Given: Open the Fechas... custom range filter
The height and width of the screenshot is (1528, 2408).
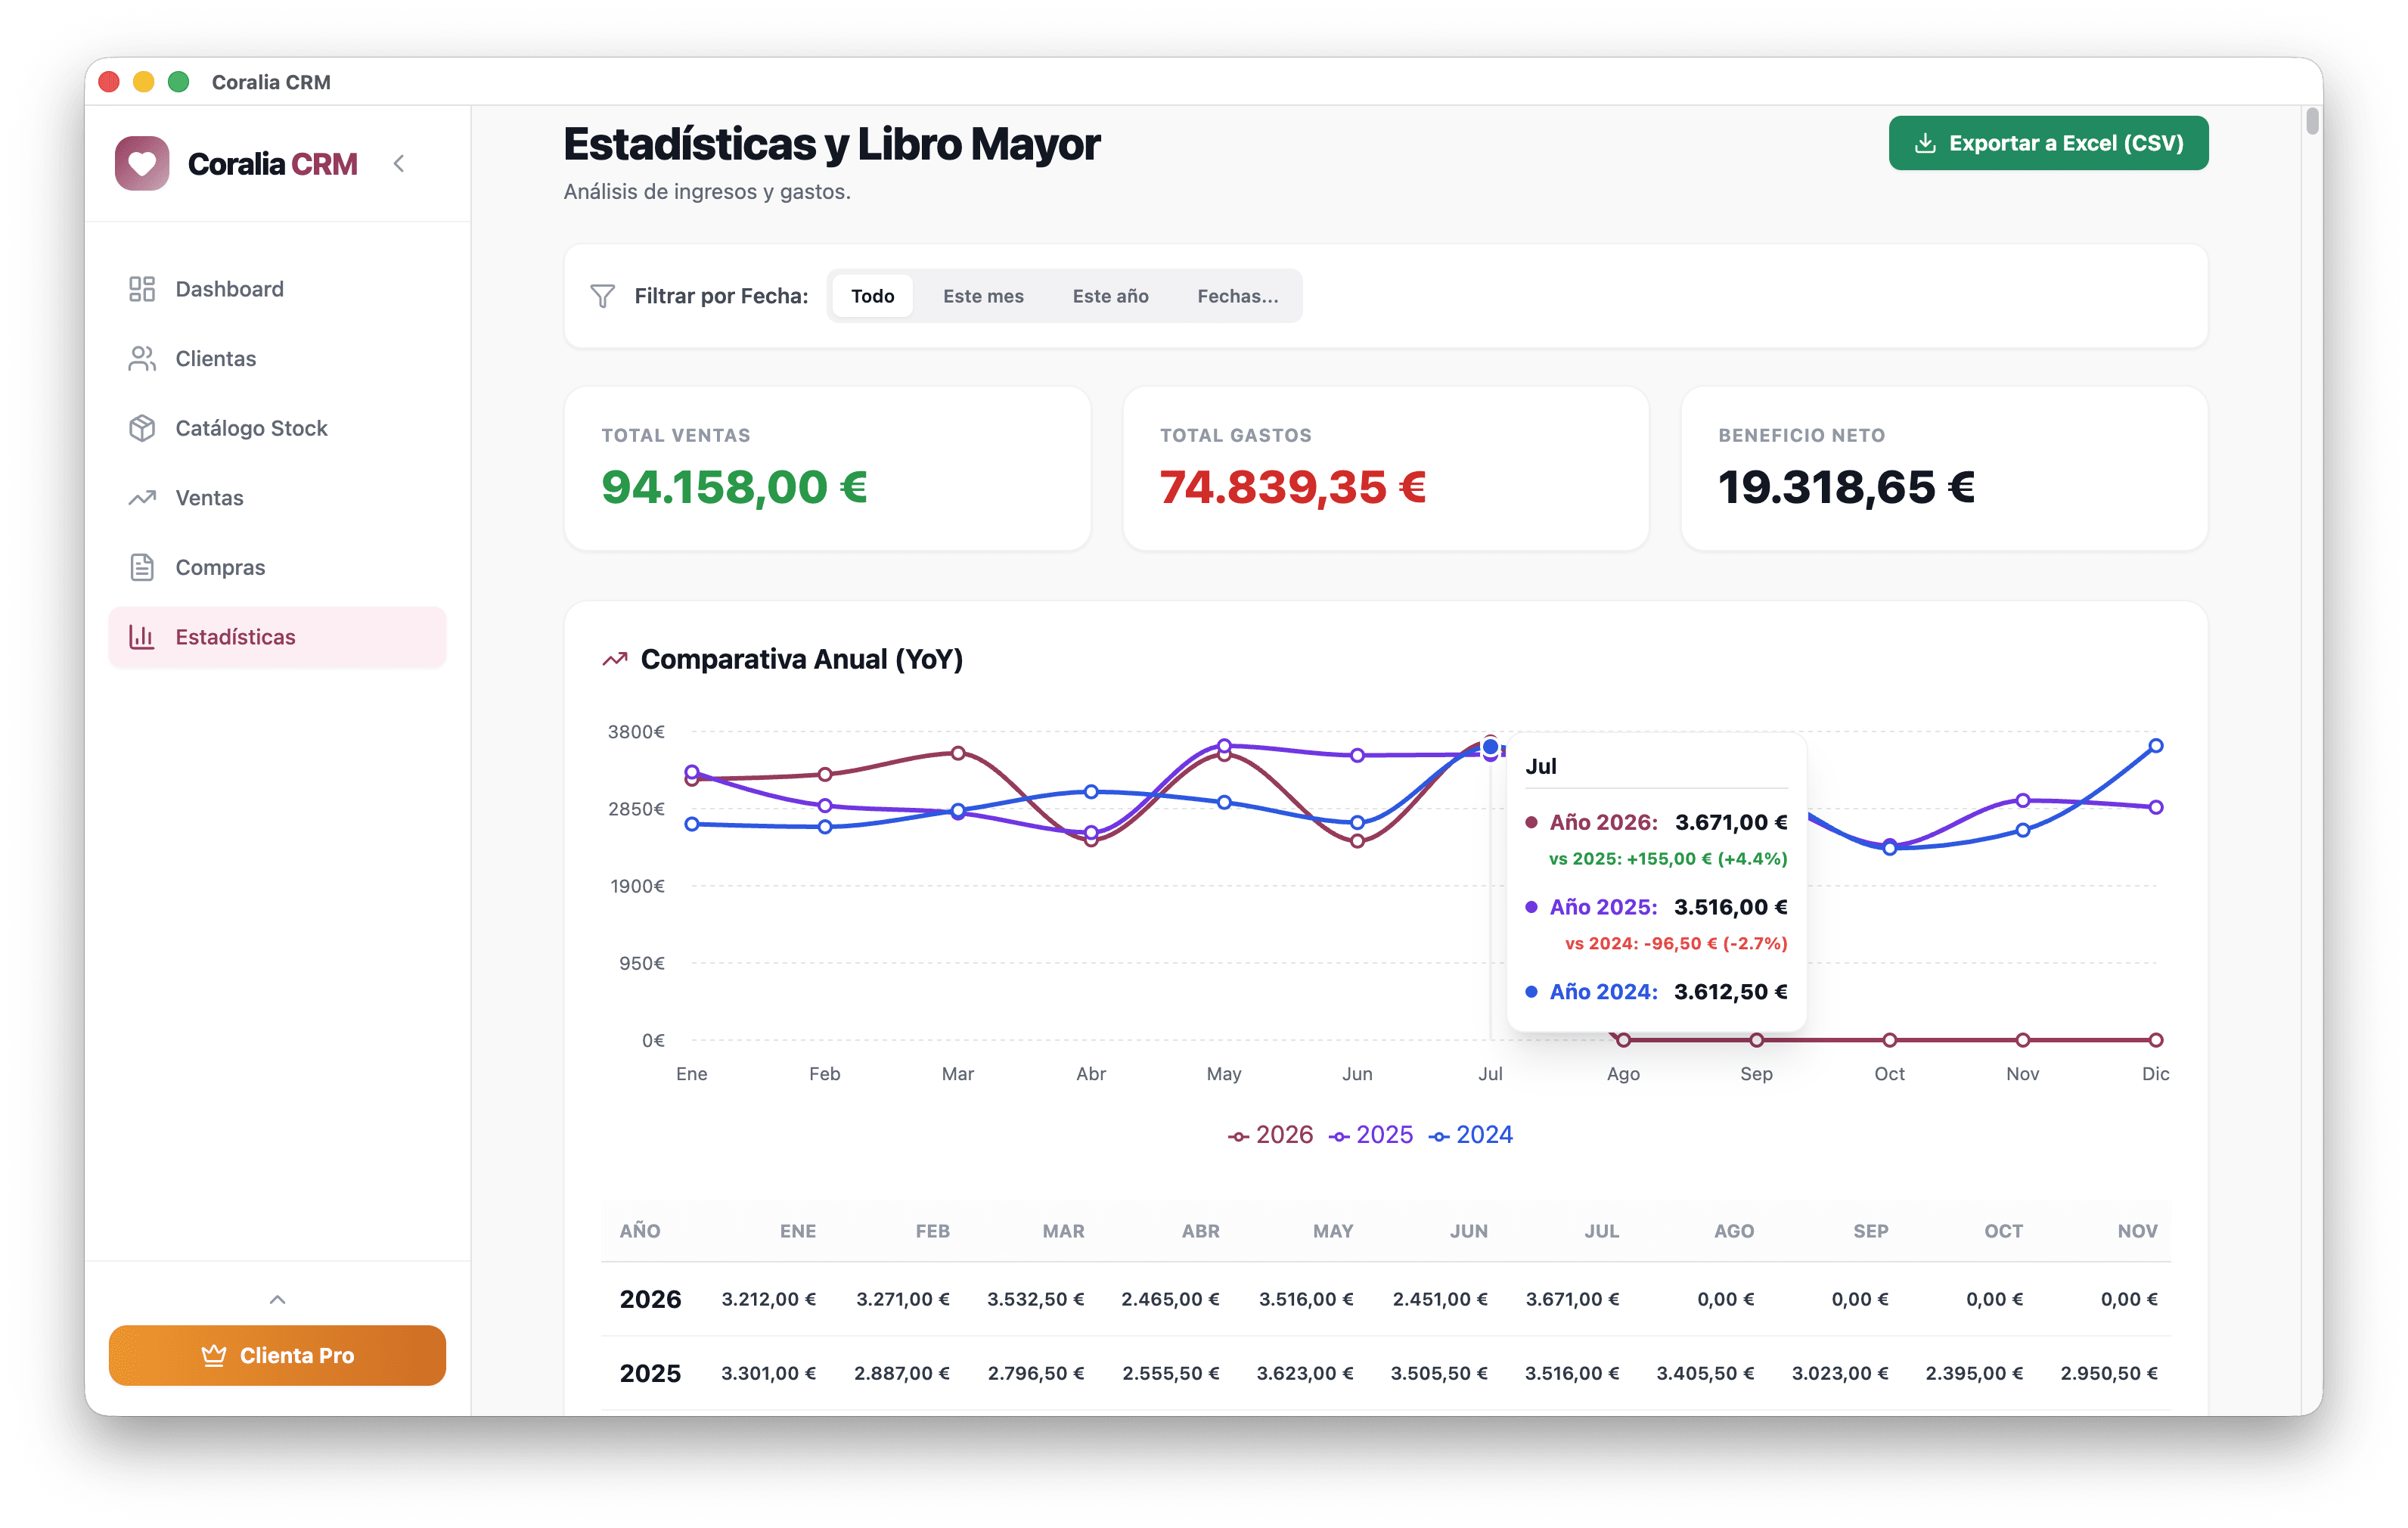Looking at the screenshot, I should tap(1237, 296).
